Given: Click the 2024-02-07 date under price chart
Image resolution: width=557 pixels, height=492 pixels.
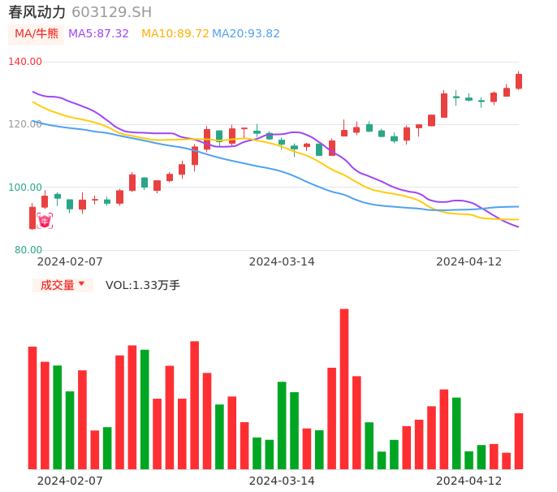Looking at the screenshot, I should (70, 261).
